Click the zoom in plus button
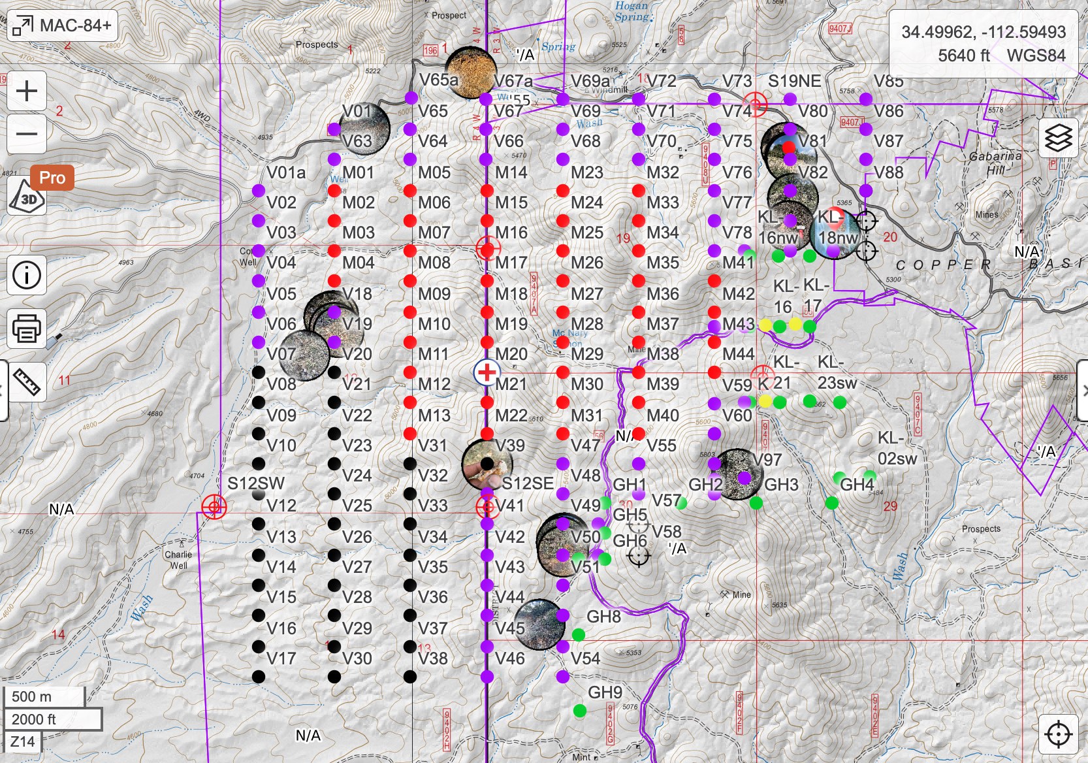 pyautogui.click(x=27, y=91)
